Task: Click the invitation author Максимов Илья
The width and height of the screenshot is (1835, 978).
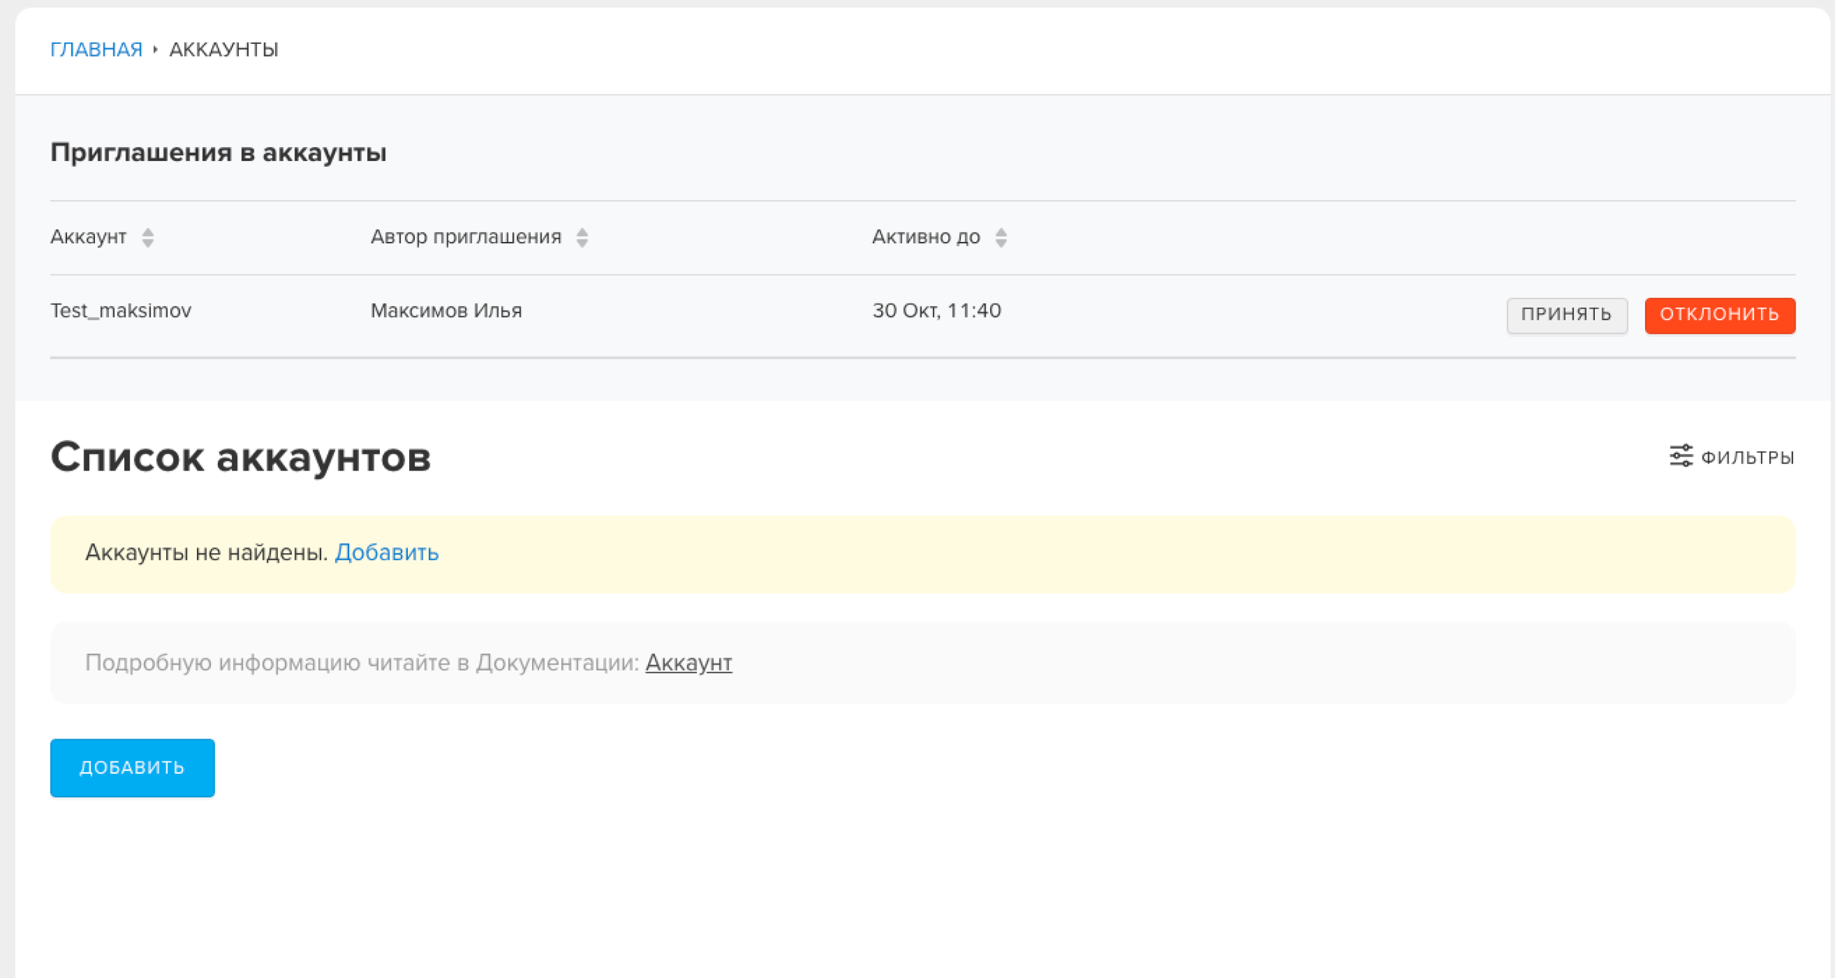Action: pyautogui.click(x=447, y=310)
